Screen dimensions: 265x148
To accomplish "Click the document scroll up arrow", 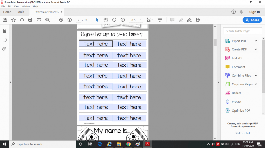I will click(x=215, y=26).
